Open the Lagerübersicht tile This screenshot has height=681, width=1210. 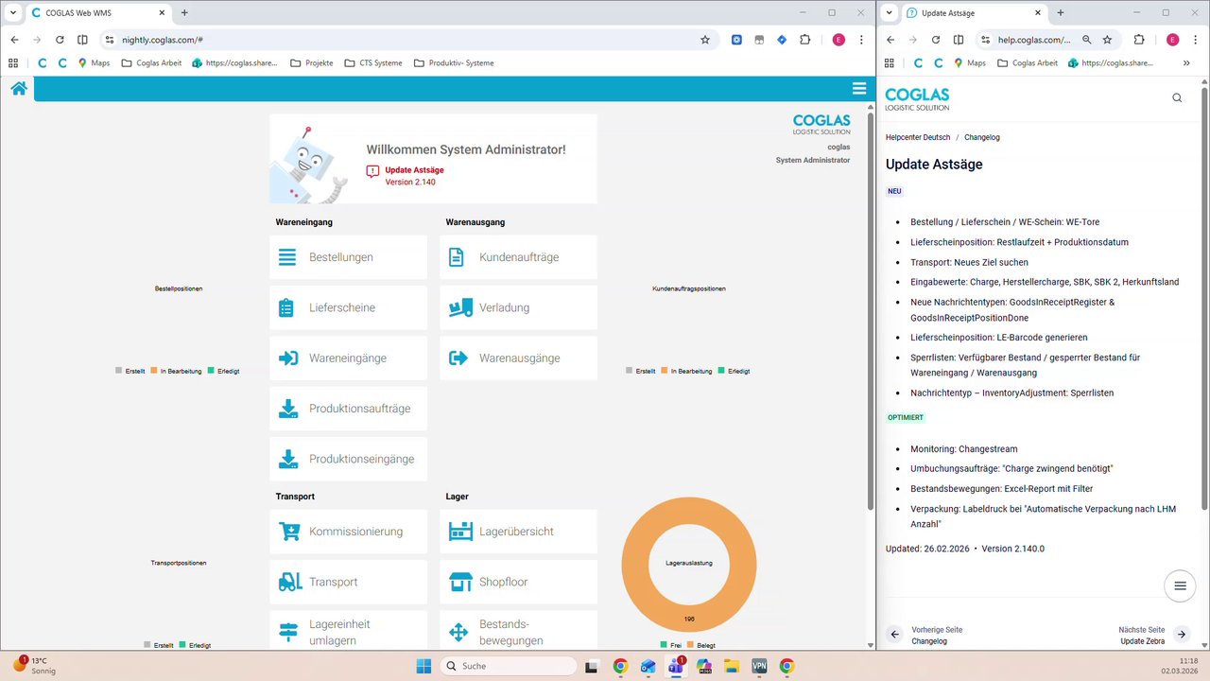(518, 532)
